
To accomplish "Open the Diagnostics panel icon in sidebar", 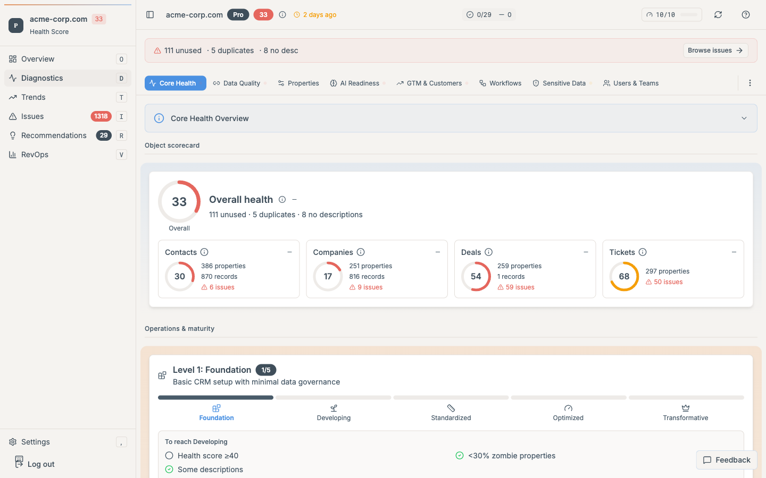I will 12,78.
